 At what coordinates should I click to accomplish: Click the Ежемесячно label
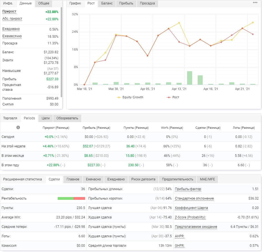coord(12,36)
